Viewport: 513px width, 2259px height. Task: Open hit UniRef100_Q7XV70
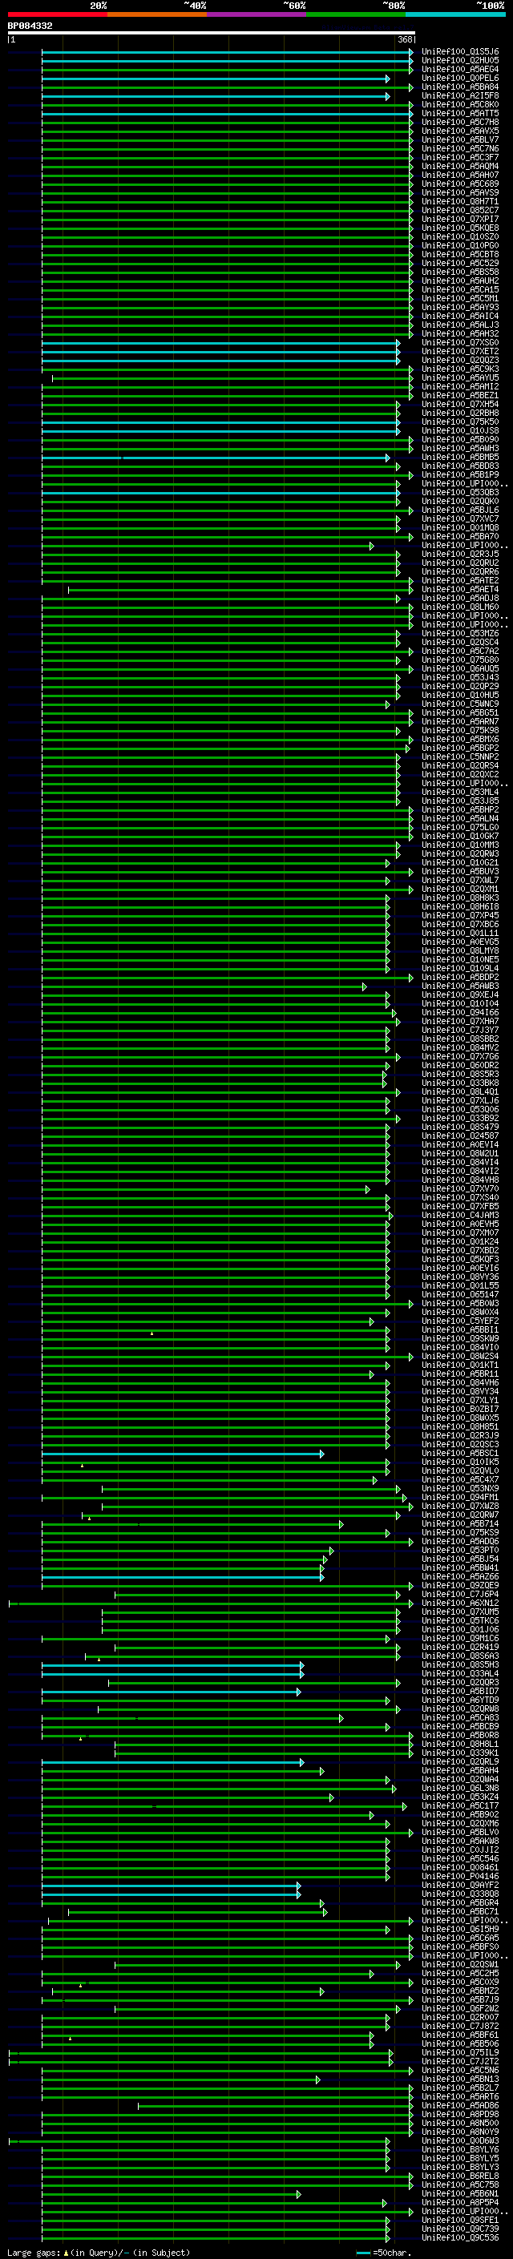click(460, 1188)
